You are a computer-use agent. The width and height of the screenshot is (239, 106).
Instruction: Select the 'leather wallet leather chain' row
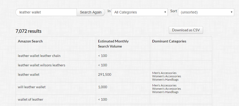point(39,56)
